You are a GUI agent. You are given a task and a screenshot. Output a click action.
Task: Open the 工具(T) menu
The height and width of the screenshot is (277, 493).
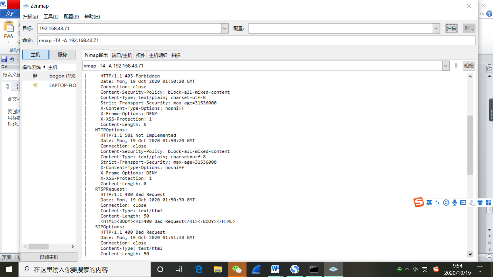click(x=51, y=17)
